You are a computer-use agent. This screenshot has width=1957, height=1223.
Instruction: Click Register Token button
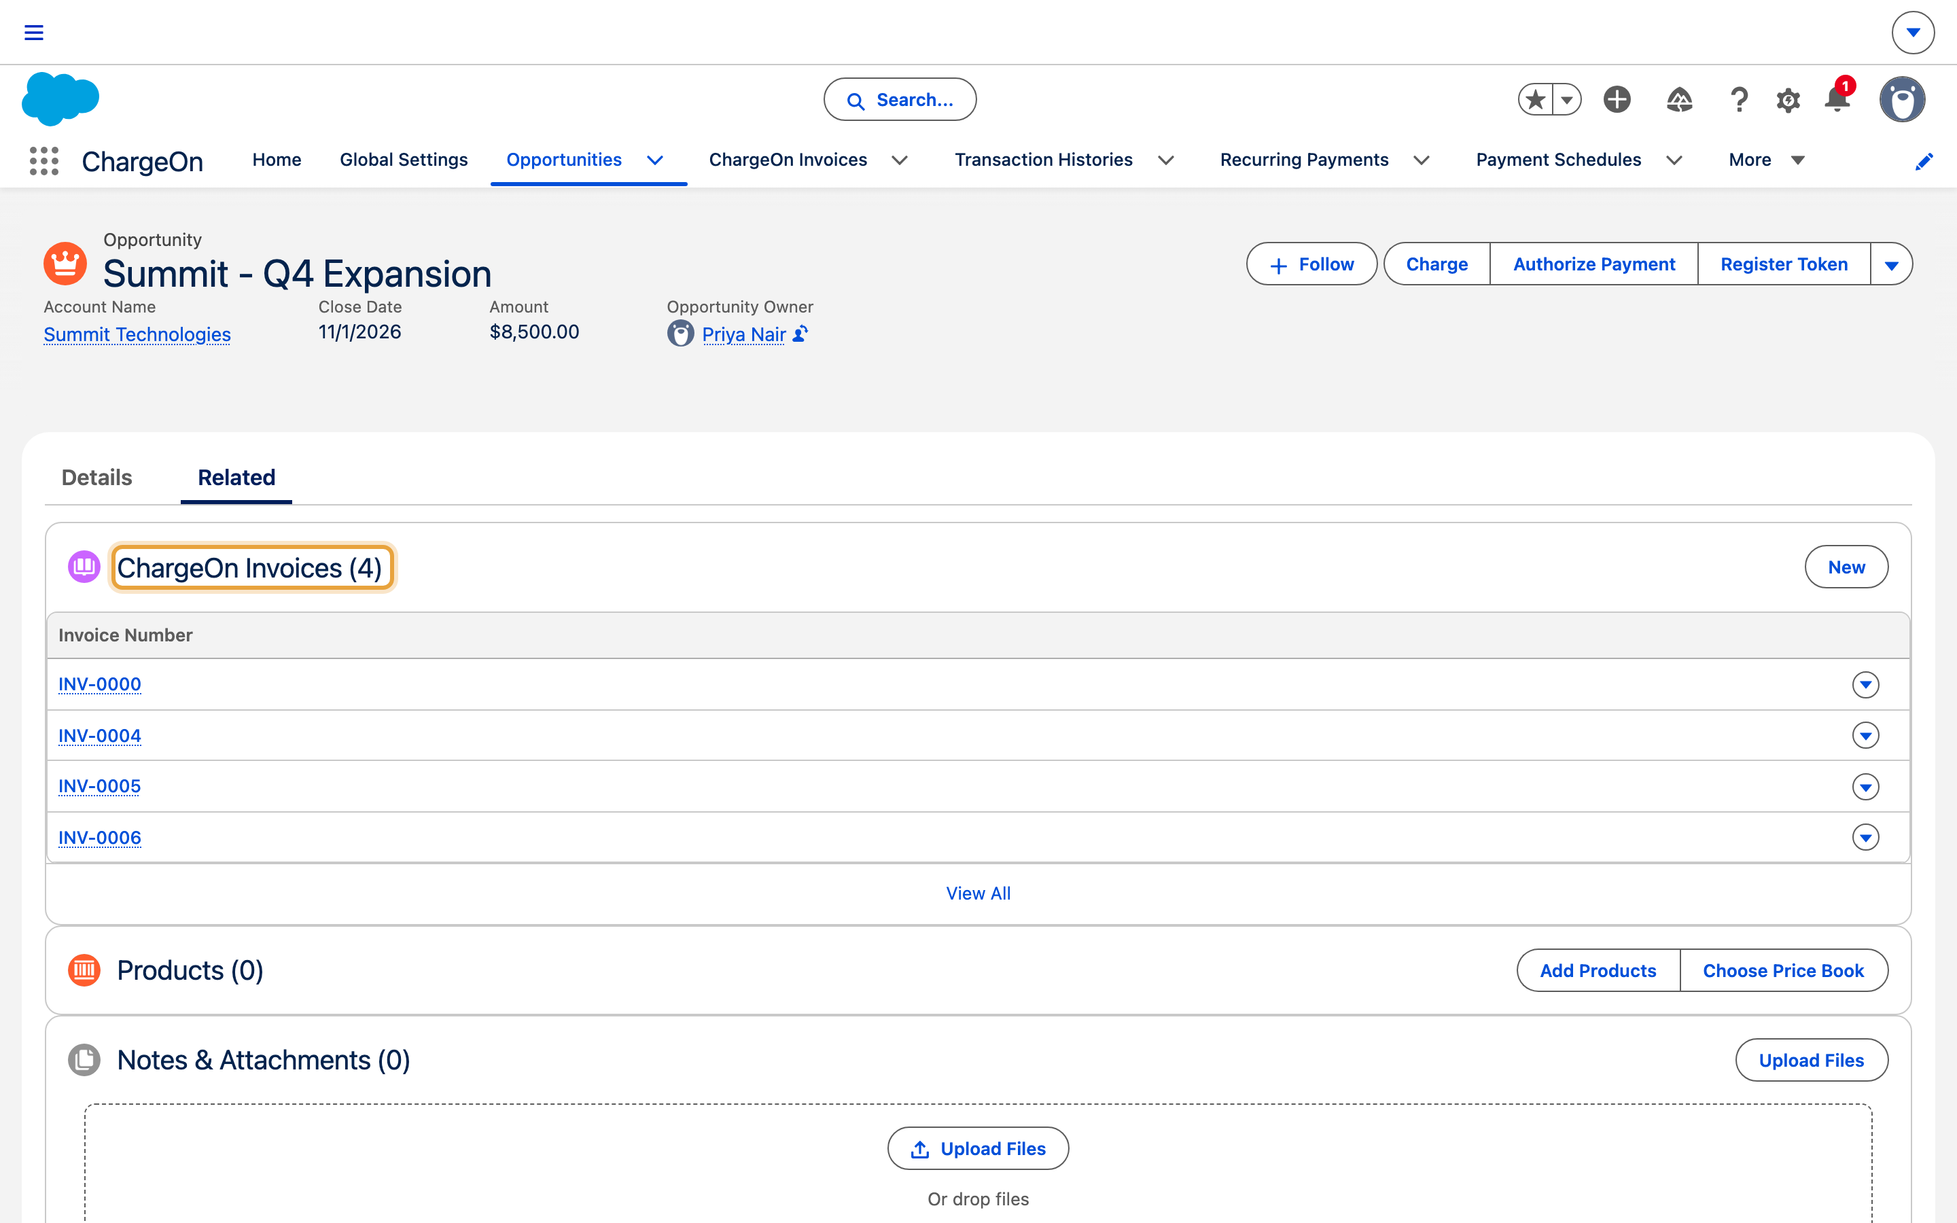[1784, 264]
